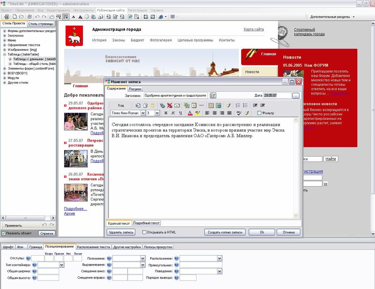Click the Удалить запись button
Screen dimensions: 375x289
pyautogui.click(x=121, y=232)
